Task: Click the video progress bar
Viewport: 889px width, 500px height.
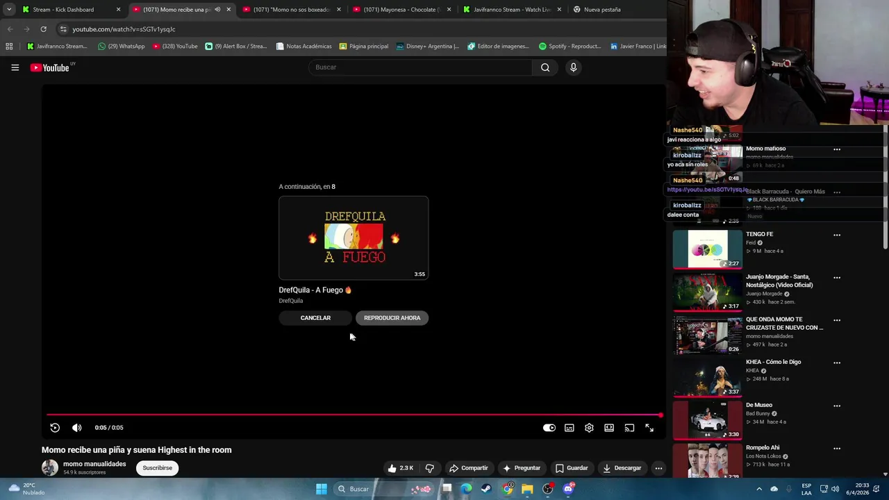Action: click(x=354, y=415)
